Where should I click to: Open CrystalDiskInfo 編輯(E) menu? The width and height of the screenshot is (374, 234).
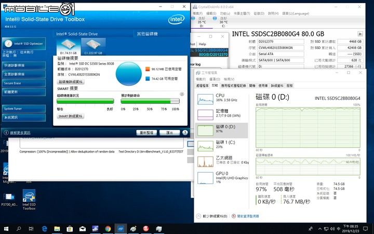coord(211,14)
